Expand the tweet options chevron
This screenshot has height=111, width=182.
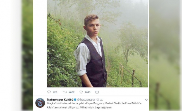point(146,100)
